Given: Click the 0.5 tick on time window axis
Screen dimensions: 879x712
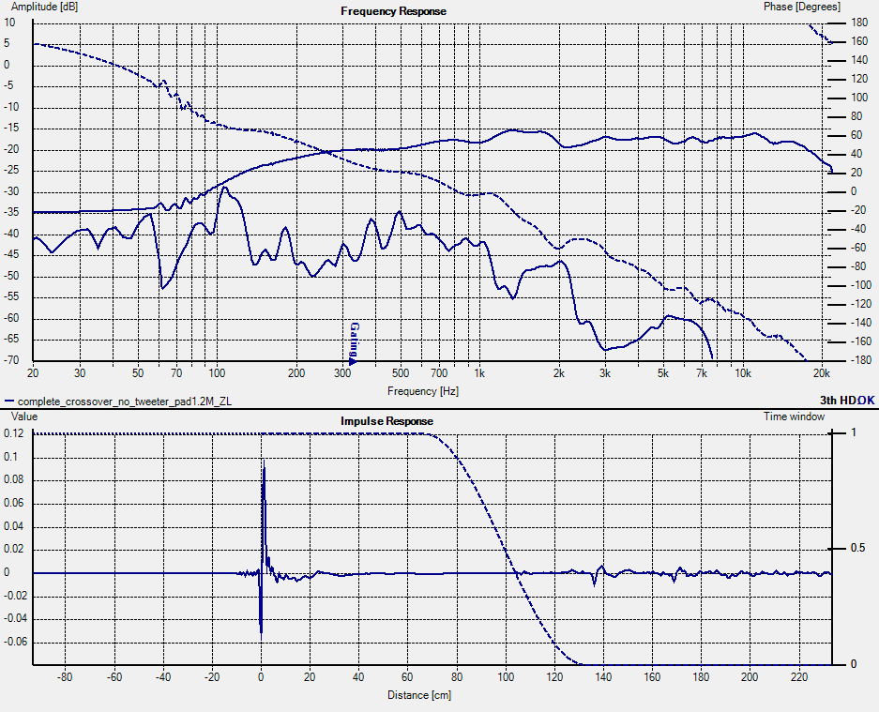Looking at the screenshot, I should 857,548.
